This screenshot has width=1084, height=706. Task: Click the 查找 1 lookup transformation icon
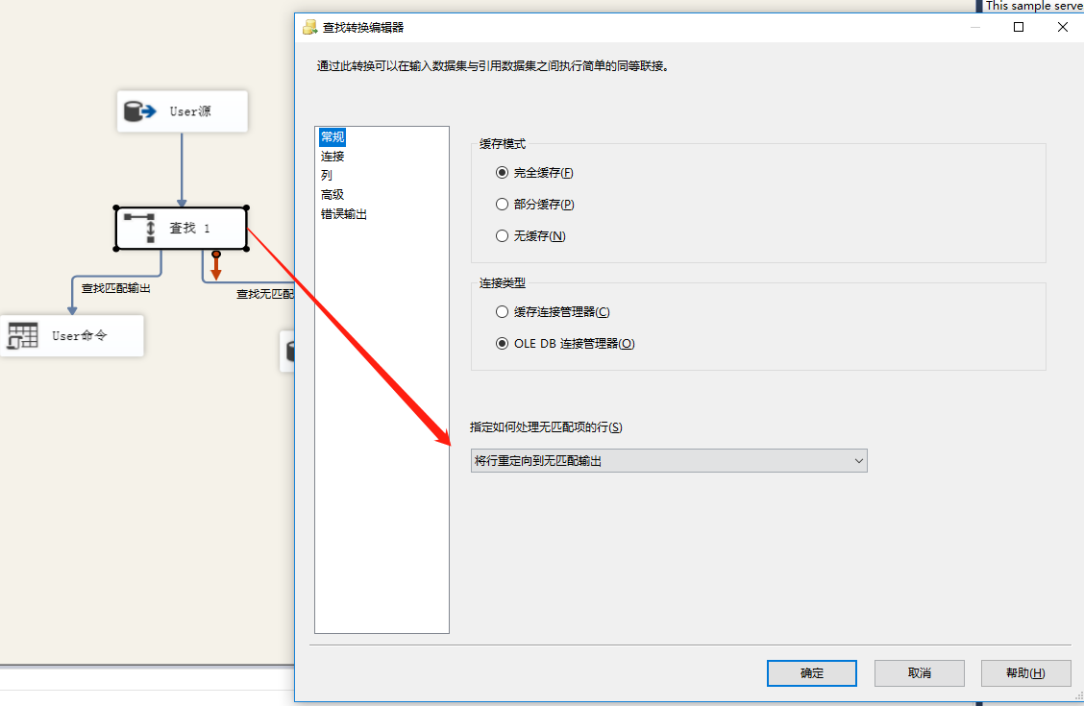[x=139, y=228]
